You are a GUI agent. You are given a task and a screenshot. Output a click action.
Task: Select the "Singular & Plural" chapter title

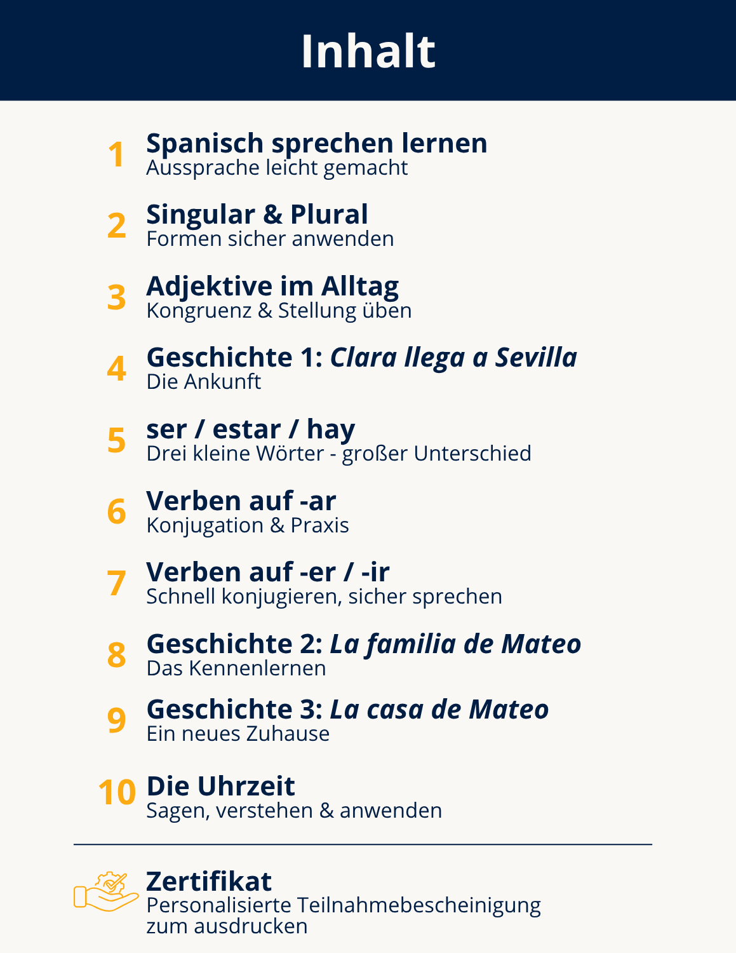257,215
